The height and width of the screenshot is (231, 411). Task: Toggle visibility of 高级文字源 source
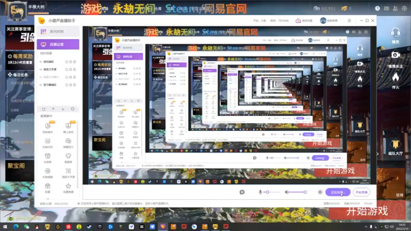pyautogui.click(x=41, y=69)
